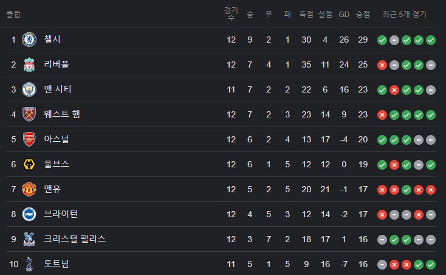Click the GD column header
The image size is (446, 275).
point(344,14)
